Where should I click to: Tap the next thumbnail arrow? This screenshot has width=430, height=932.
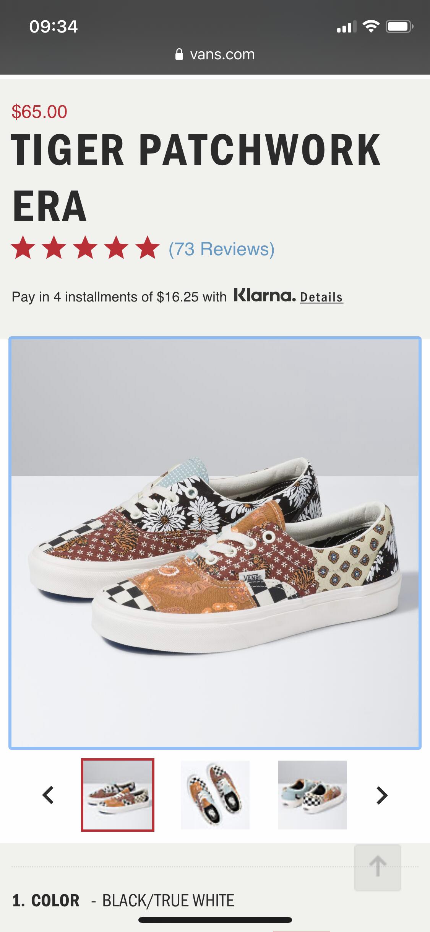point(382,795)
